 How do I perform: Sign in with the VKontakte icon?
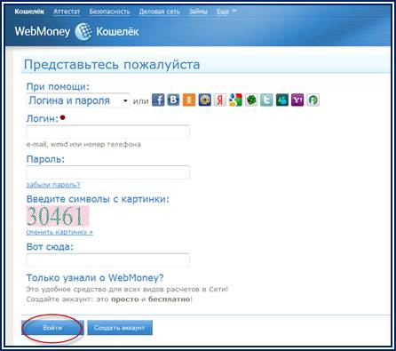173,100
